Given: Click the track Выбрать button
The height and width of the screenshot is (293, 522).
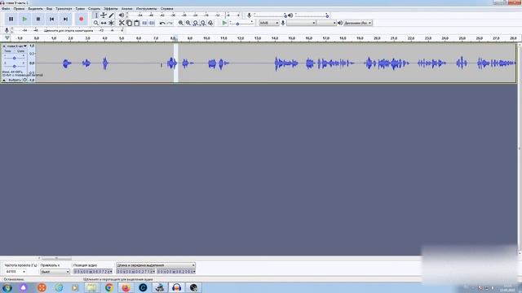Looking at the screenshot, I should coord(15,80).
